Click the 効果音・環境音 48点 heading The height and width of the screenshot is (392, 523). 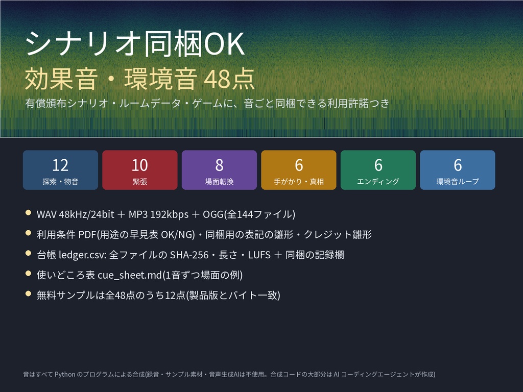click(x=140, y=79)
